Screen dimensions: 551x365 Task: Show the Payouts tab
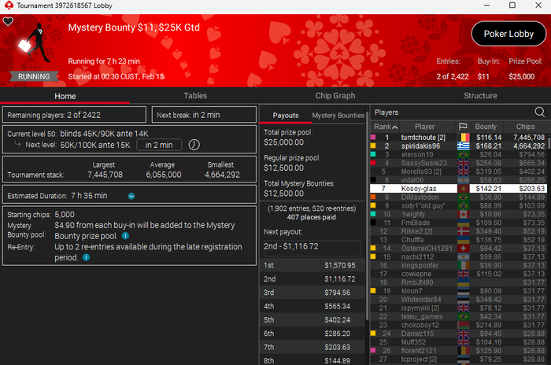(285, 115)
